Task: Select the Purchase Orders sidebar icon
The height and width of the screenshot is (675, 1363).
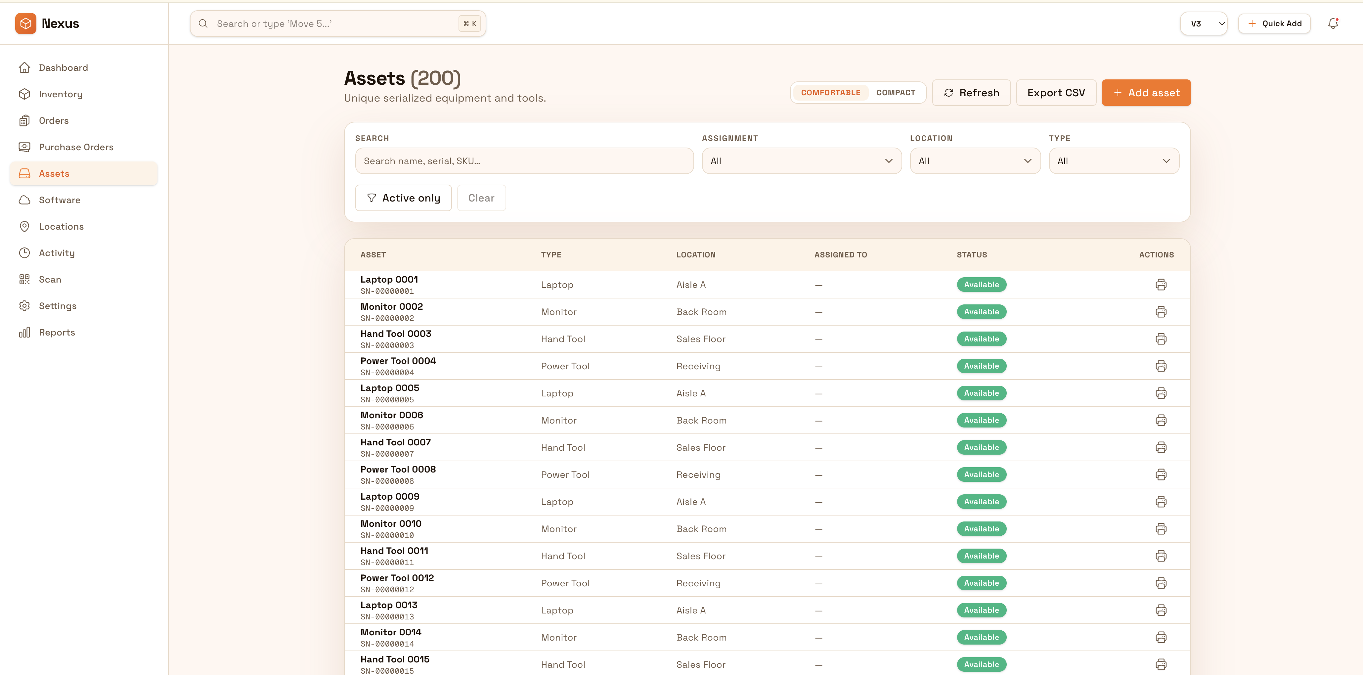Action: coord(24,147)
